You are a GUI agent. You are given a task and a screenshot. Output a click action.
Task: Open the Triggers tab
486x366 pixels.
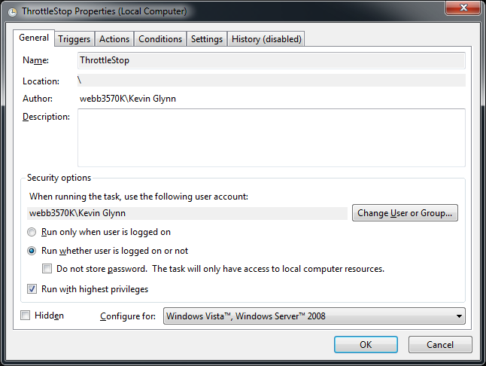pyautogui.click(x=74, y=39)
